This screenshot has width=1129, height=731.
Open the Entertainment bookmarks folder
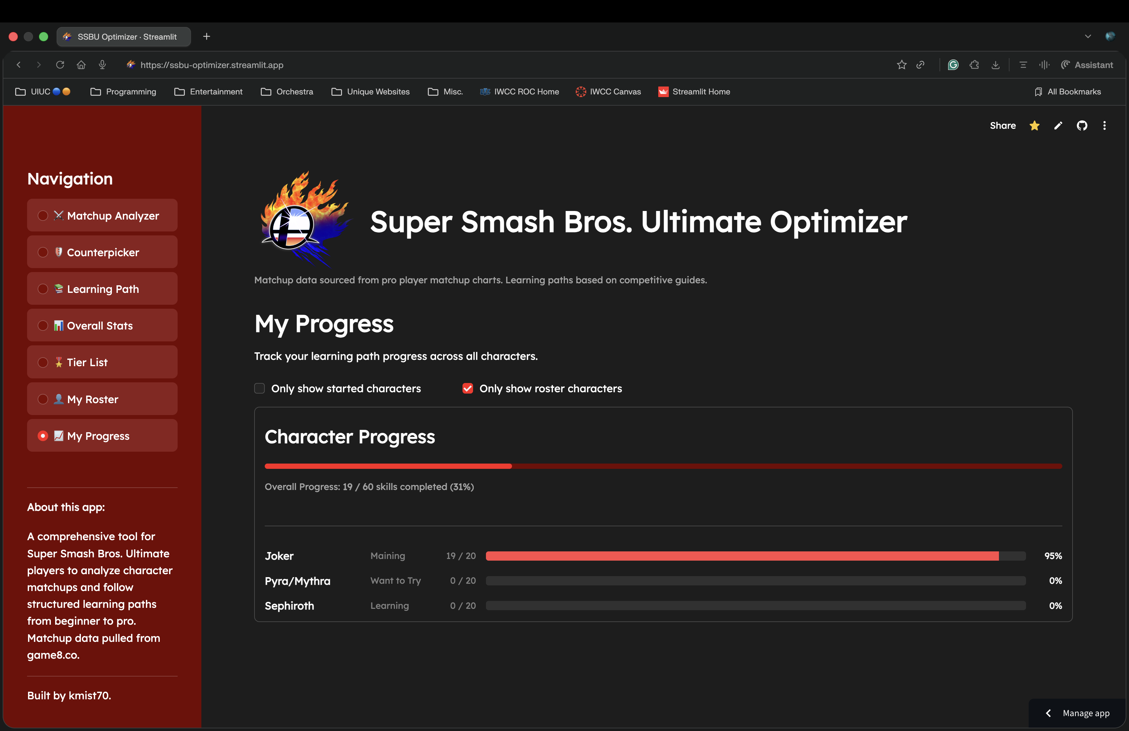click(x=208, y=91)
